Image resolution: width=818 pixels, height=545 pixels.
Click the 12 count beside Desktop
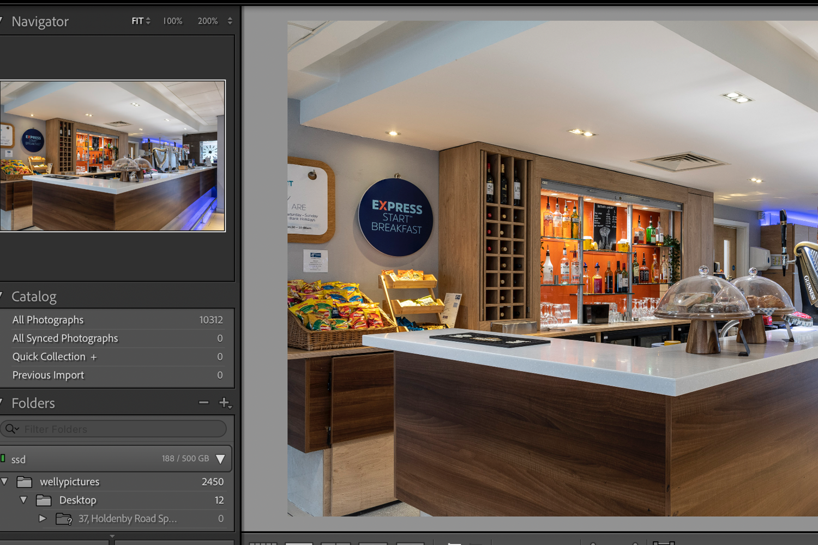219,500
